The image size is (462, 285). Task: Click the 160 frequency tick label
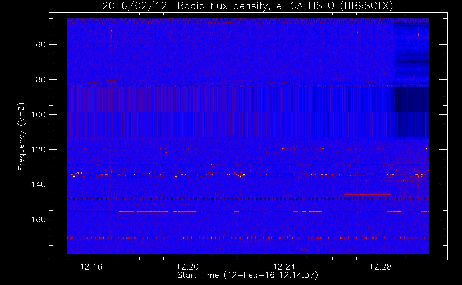tap(38, 219)
